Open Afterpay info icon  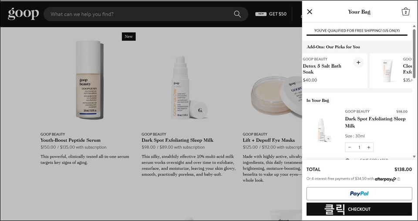(398, 179)
